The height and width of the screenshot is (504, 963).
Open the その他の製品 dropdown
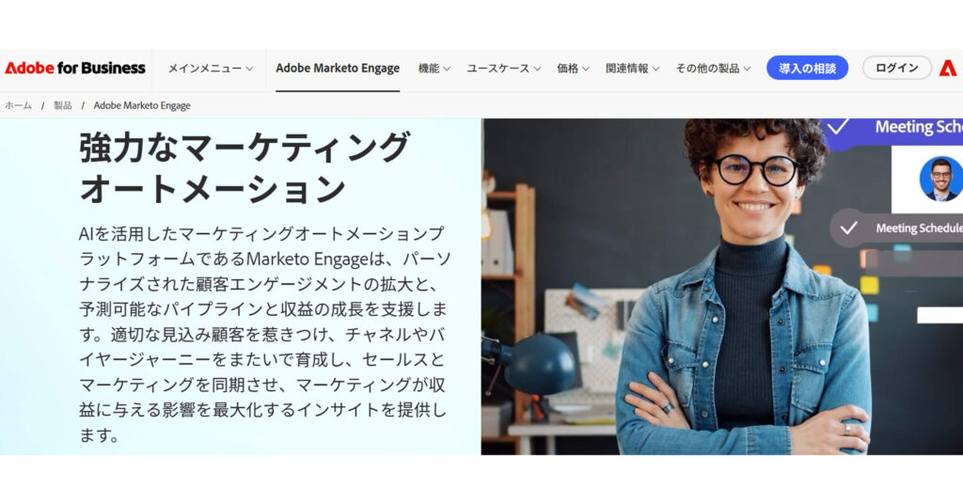coord(713,69)
